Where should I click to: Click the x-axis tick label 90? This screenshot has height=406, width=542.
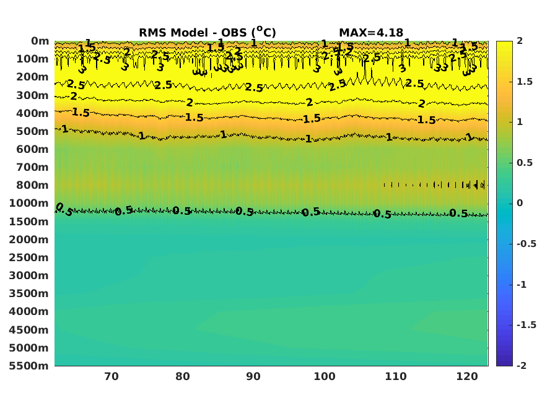(253, 376)
